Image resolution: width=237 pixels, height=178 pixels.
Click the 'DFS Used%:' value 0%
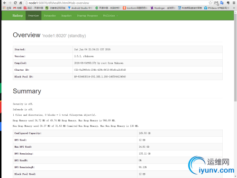(140, 160)
